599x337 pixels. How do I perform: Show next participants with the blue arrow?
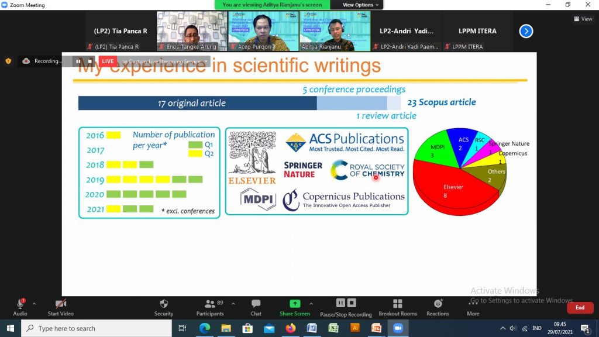pos(526,31)
